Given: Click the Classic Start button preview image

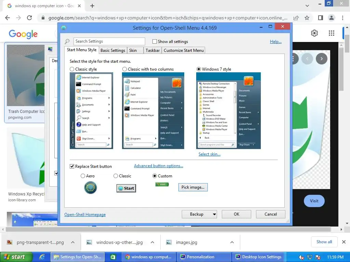Looking at the screenshot, I should [126, 188].
